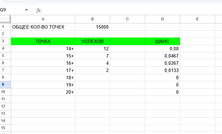Click successes cell with value 4
This screenshot has height=134, width=222.
92,63
